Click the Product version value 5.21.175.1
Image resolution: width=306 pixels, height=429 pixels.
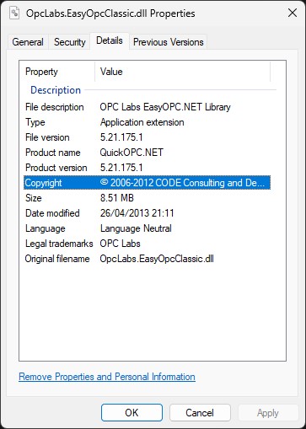tap(121, 168)
